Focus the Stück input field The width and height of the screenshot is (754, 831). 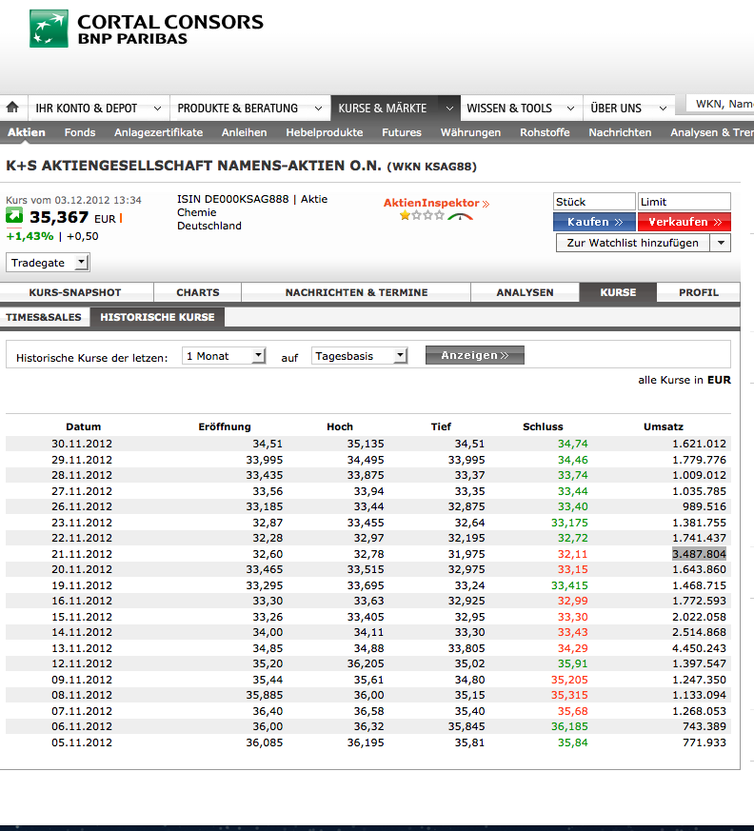click(594, 202)
